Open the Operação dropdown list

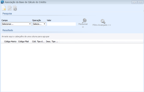[39, 24]
